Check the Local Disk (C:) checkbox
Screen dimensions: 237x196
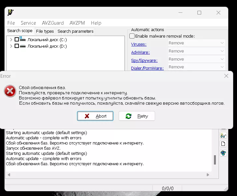(17, 40)
